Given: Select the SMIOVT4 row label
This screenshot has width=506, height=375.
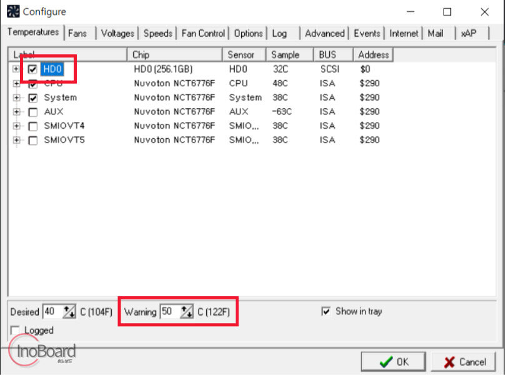Looking at the screenshot, I should click(64, 126).
